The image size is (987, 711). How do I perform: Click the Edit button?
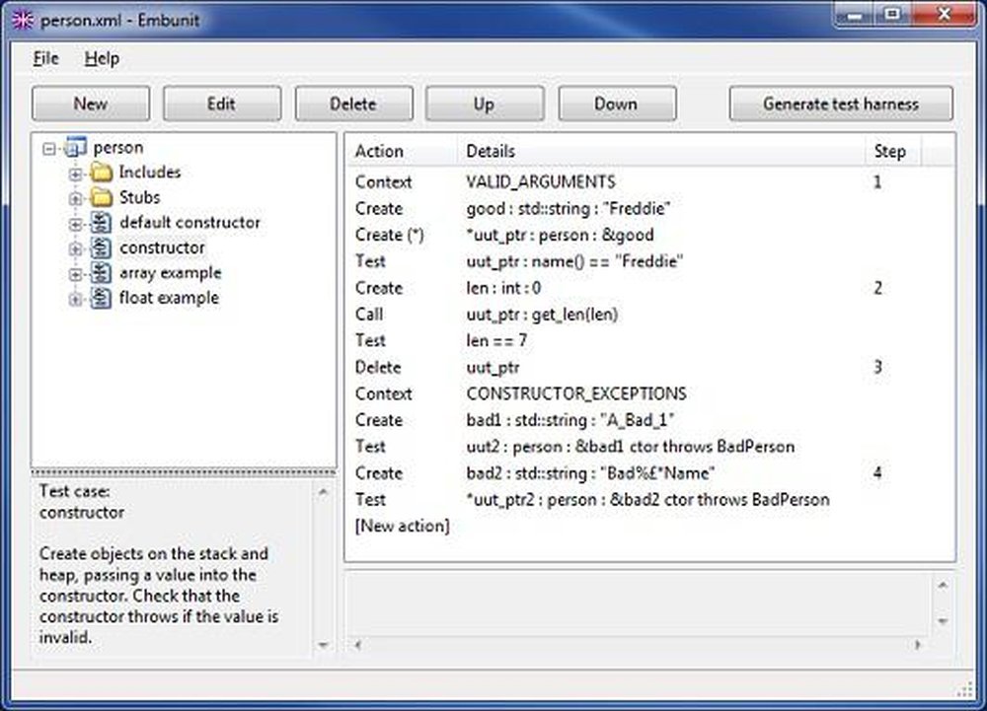(222, 104)
